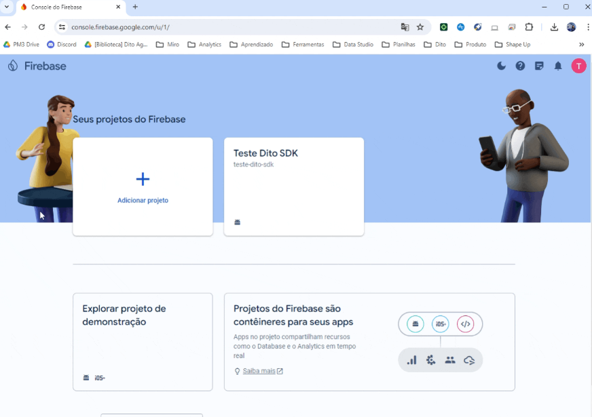592x417 pixels.
Task: Click the Seus projetos do Firebase heading
Action: (129, 119)
